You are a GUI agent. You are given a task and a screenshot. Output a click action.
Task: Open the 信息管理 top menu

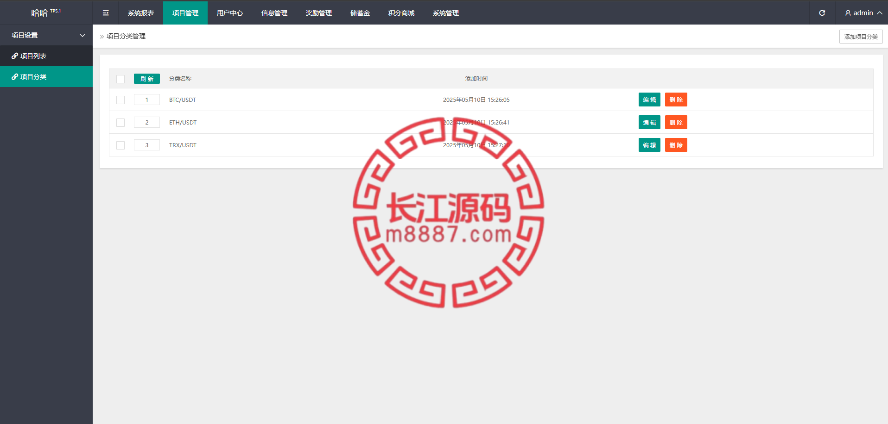(x=274, y=13)
